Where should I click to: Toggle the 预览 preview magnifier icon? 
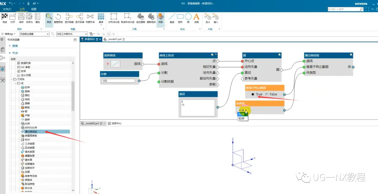click(x=49, y=17)
